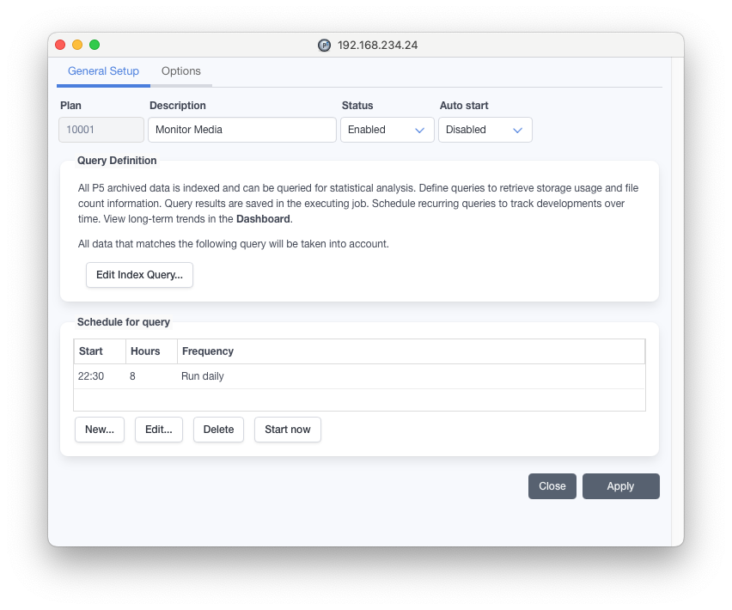Click the P5 icon in title bar
Image resolution: width=732 pixels, height=610 pixels.
coord(324,46)
